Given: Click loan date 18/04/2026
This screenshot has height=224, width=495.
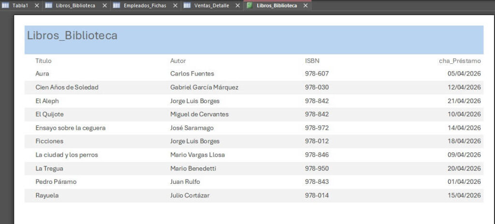Looking at the screenshot, I should tap(465, 141).
